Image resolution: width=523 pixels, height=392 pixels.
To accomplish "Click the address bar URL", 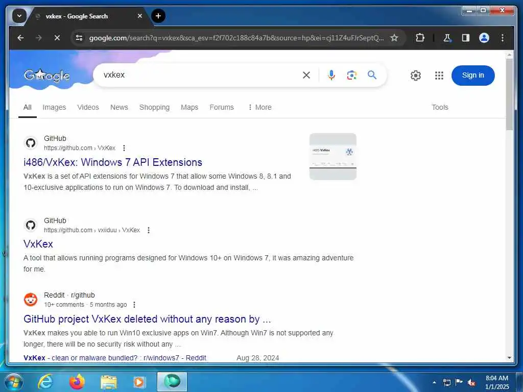I will 236,38.
